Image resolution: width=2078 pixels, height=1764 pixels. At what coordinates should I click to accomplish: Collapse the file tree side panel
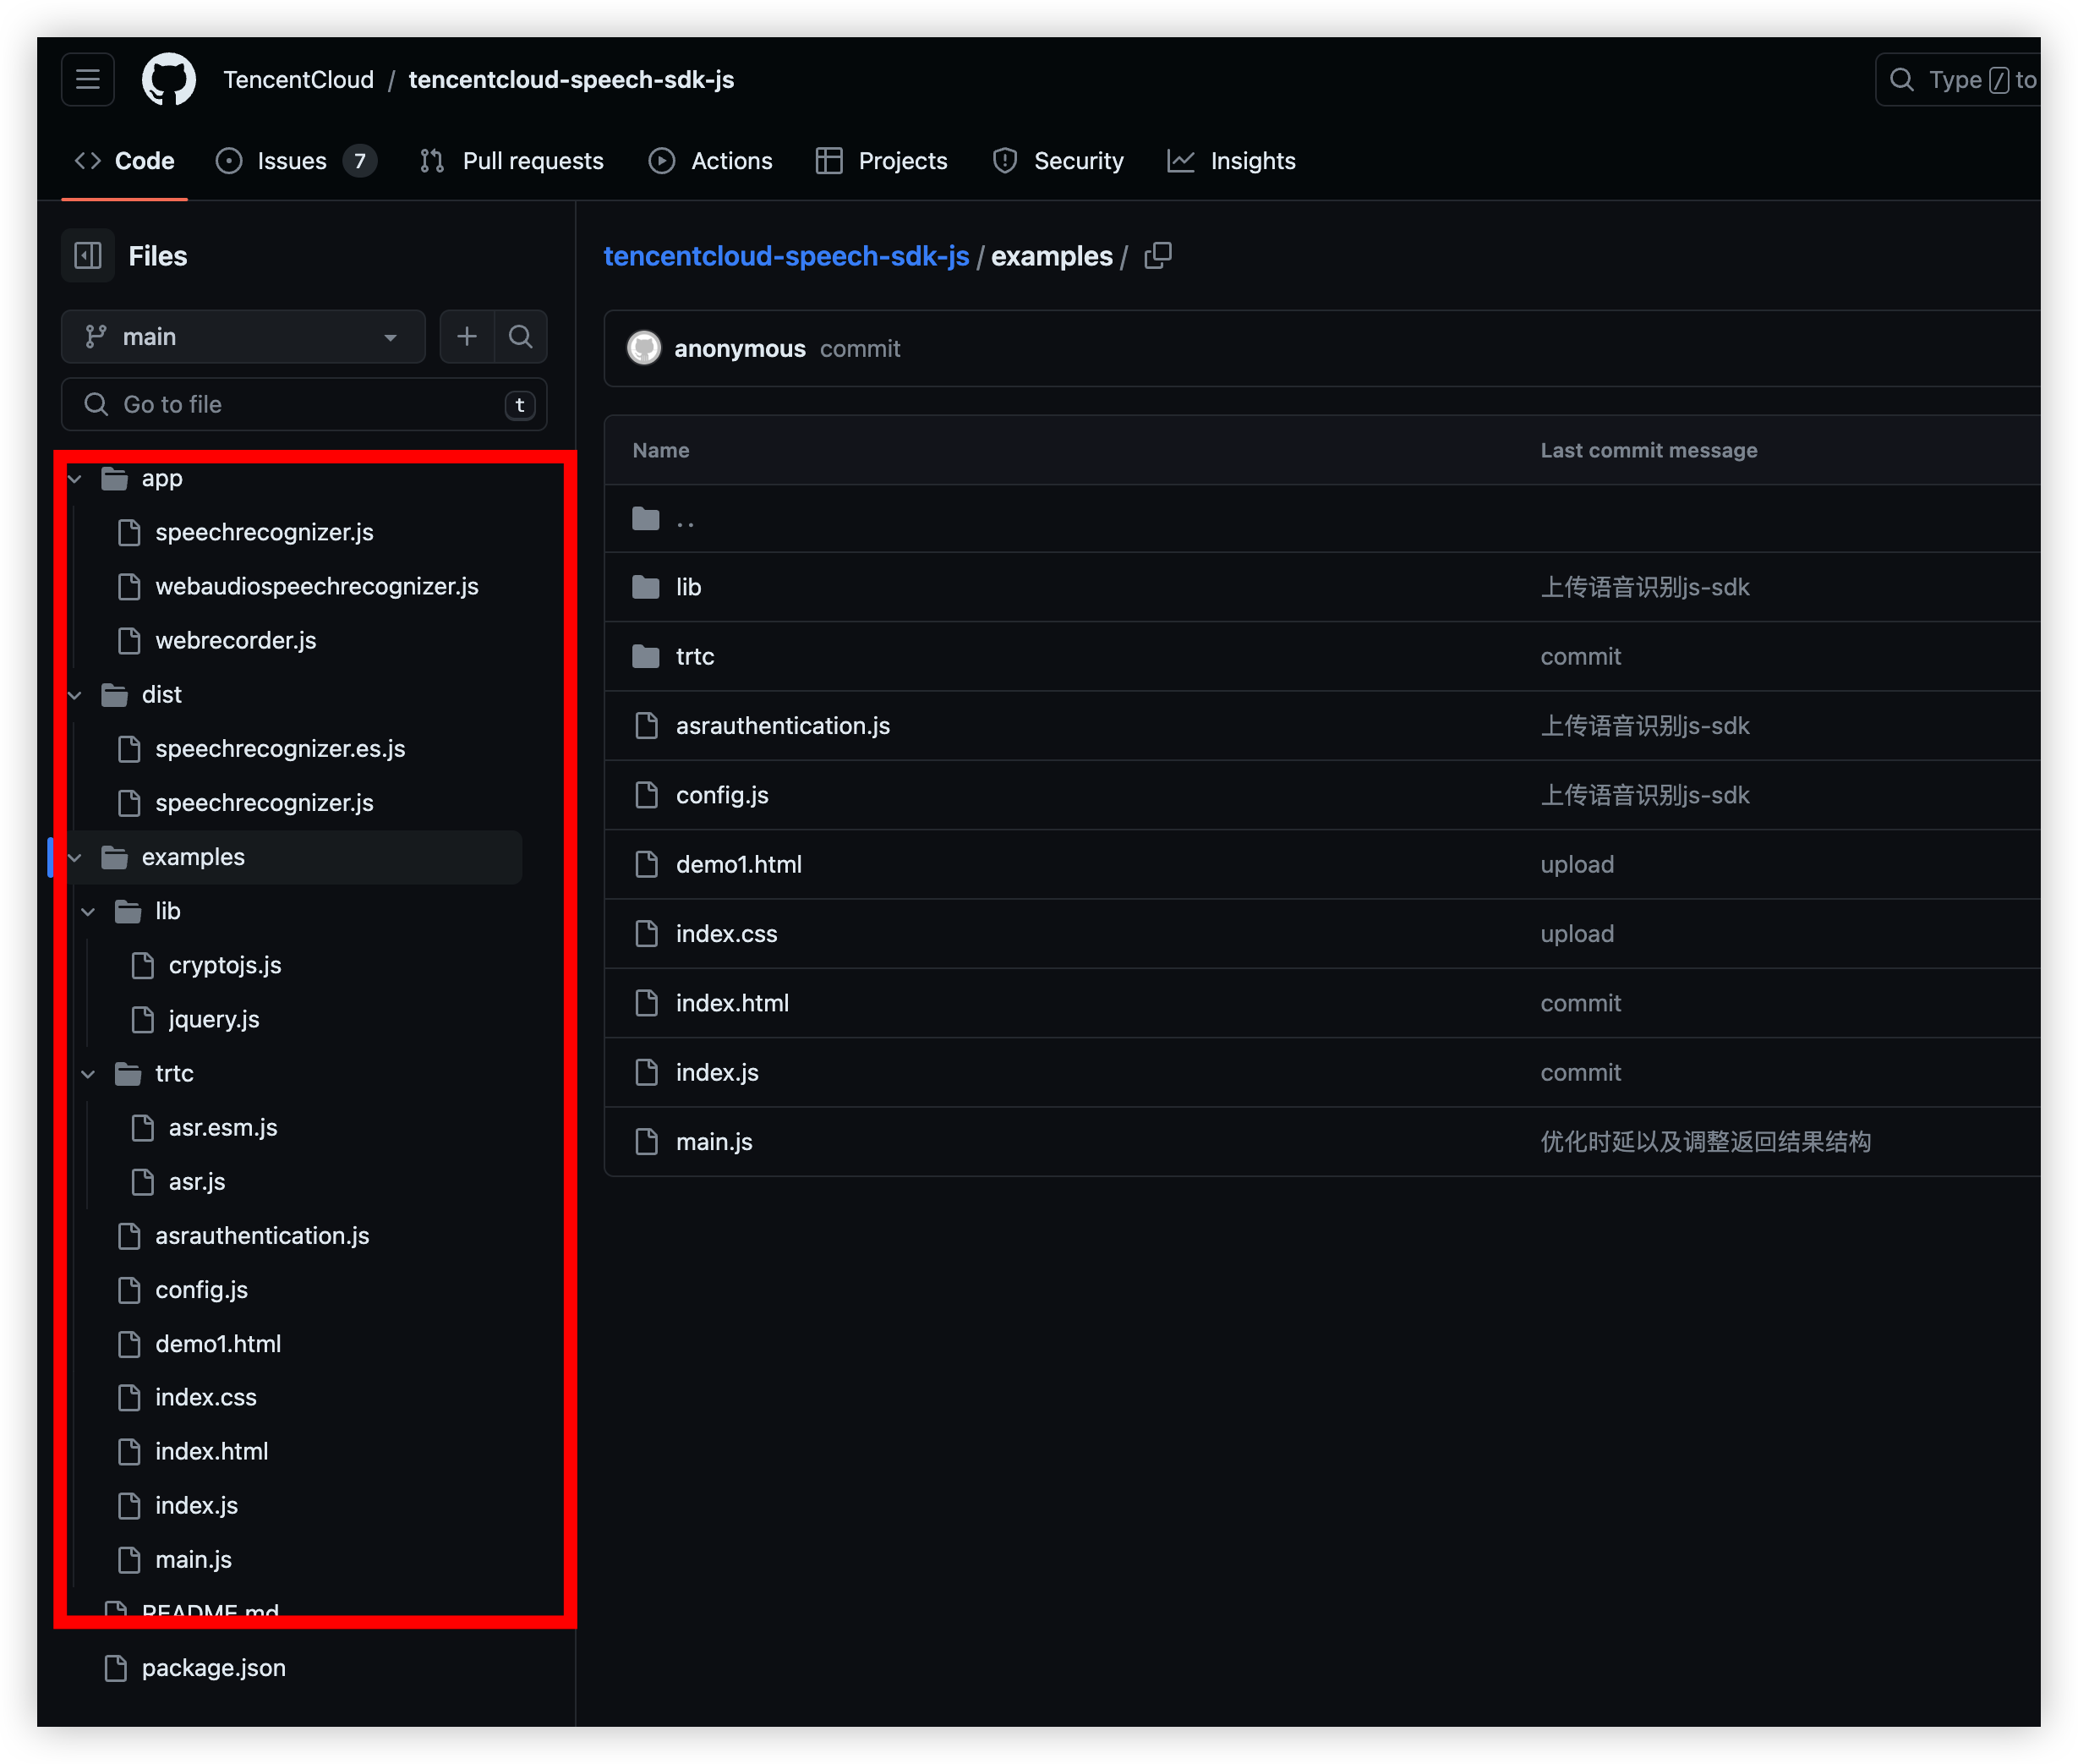click(x=88, y=256)
